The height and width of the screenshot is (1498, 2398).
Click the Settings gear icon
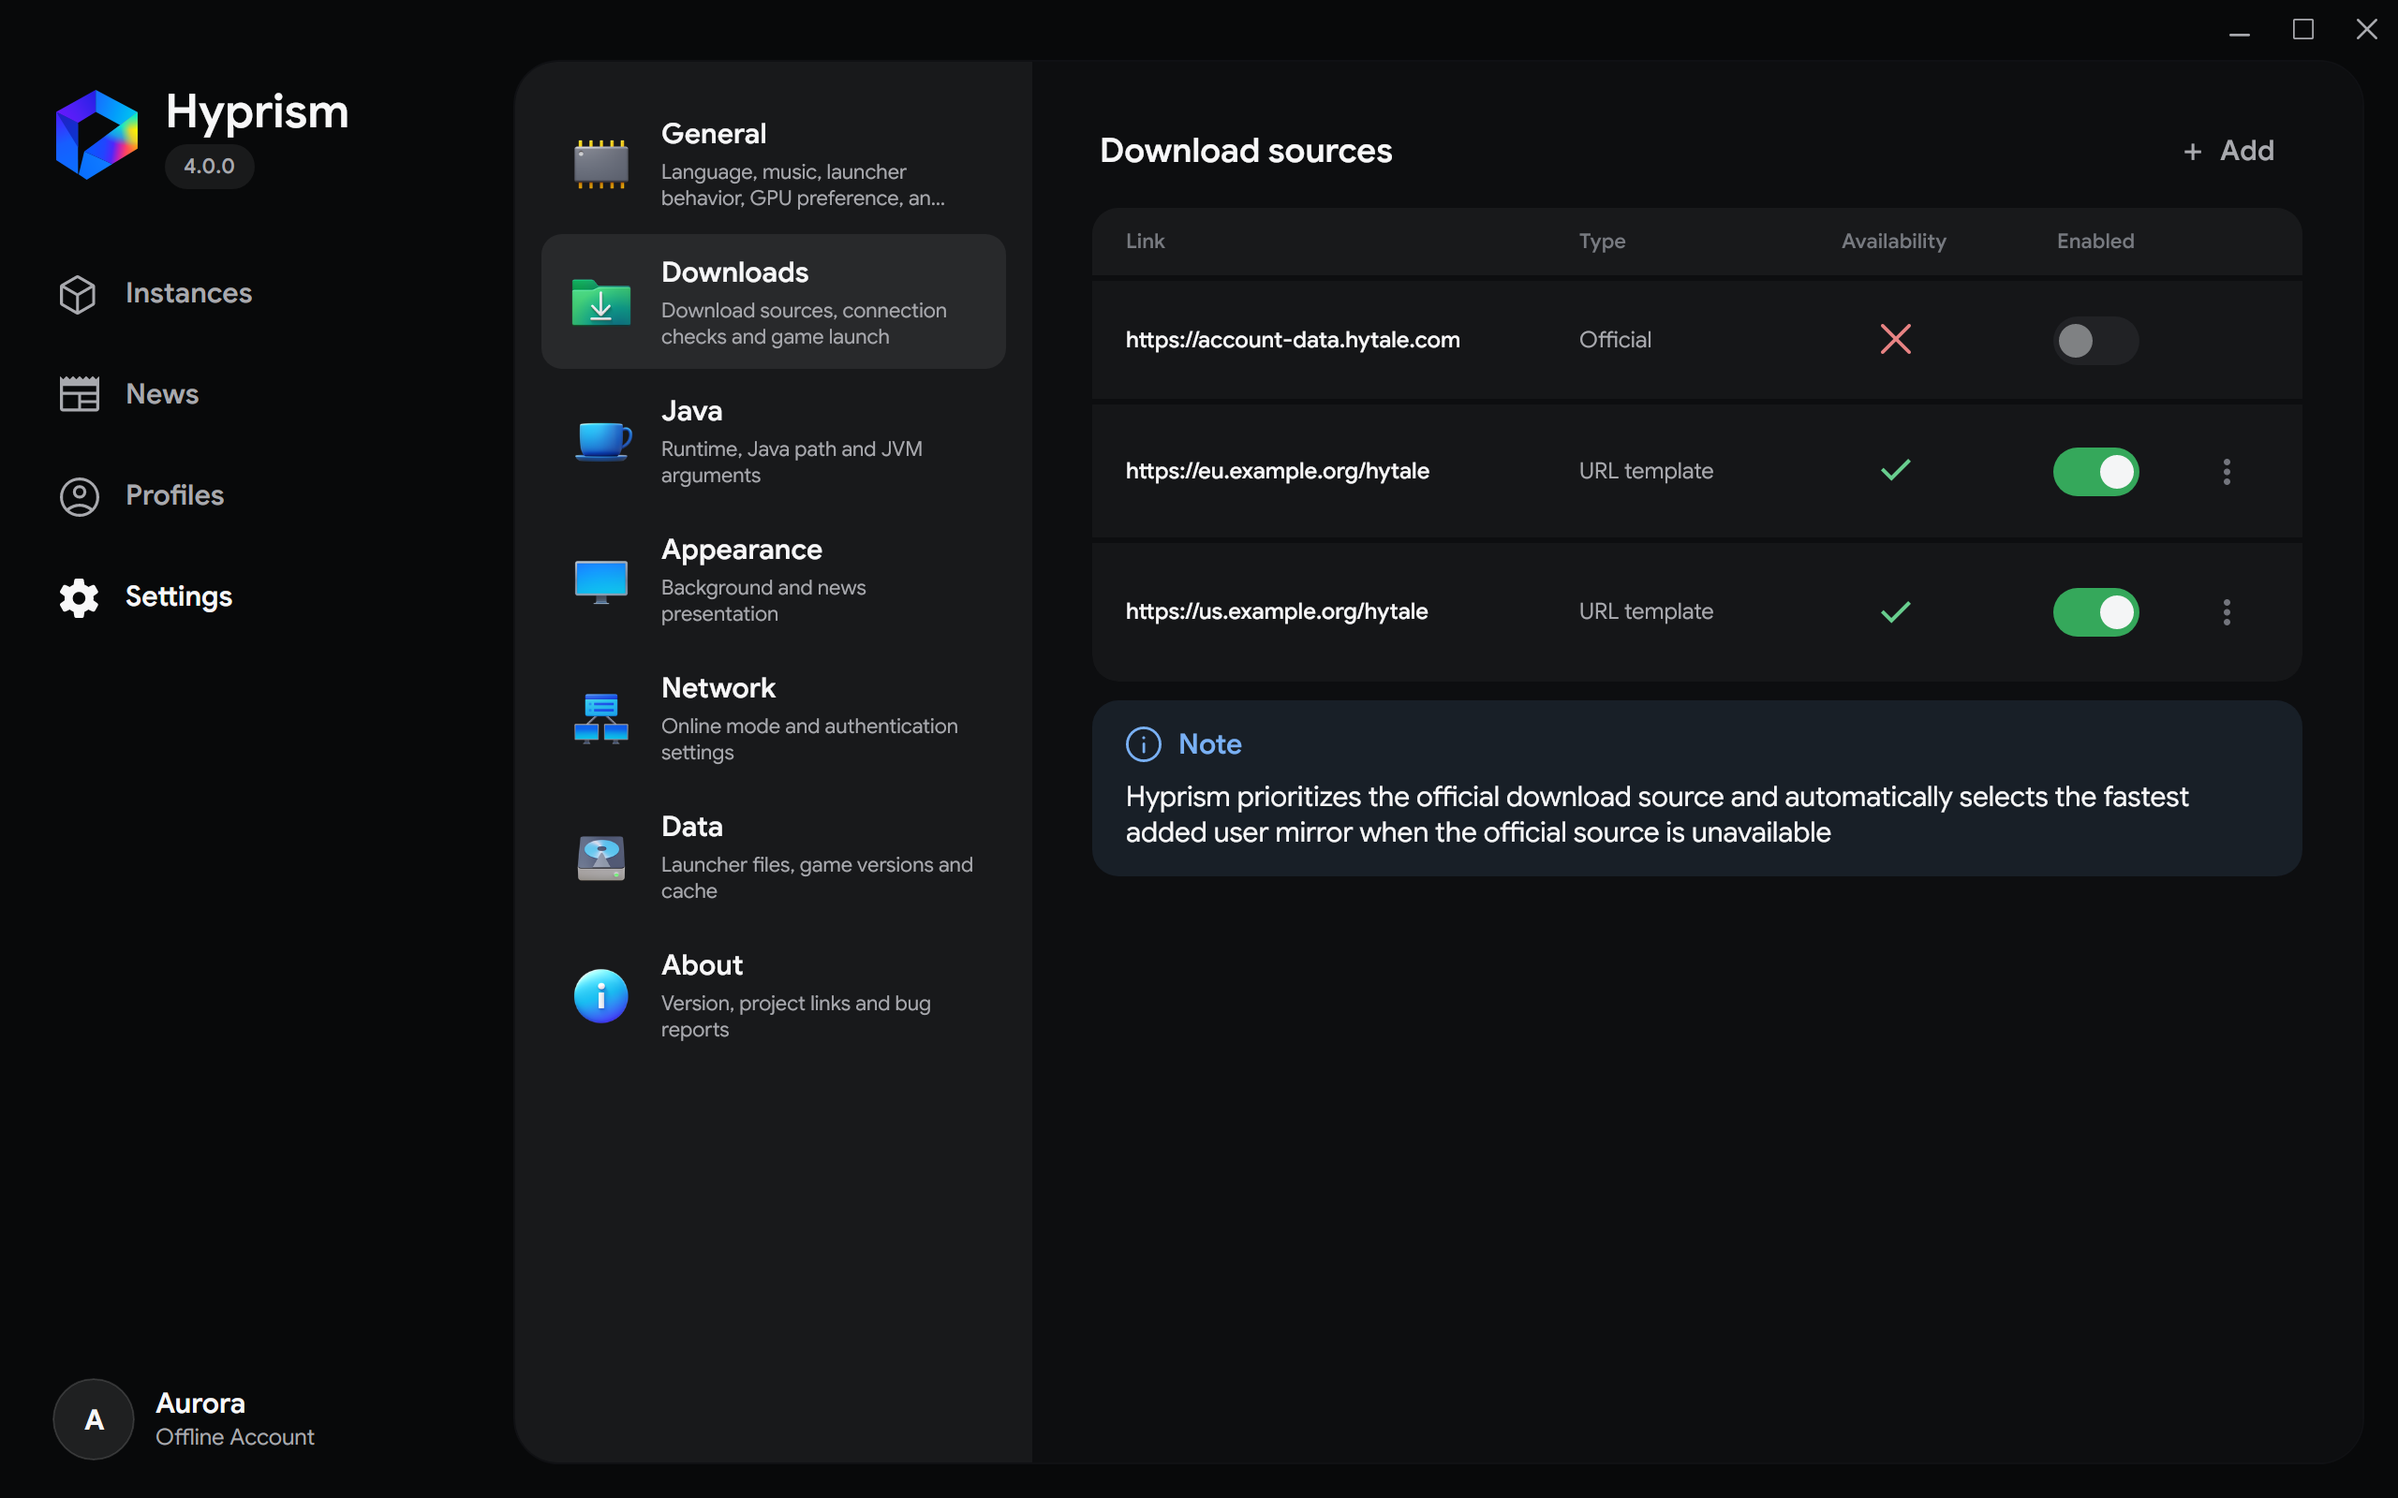click(x=80, y=597)
